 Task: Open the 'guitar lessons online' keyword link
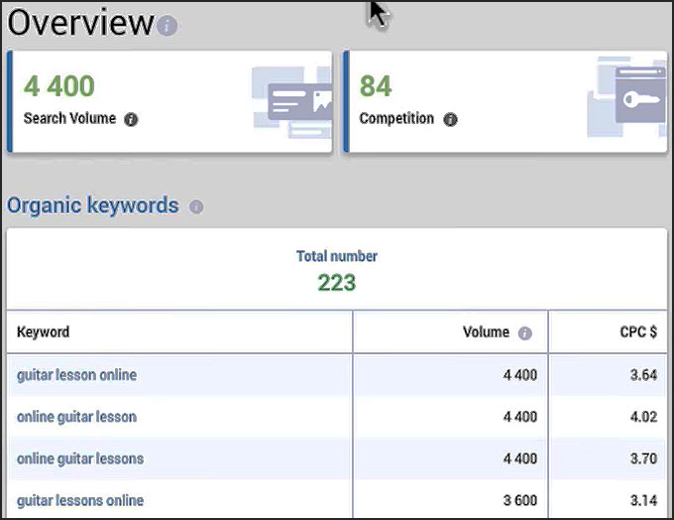80,500
